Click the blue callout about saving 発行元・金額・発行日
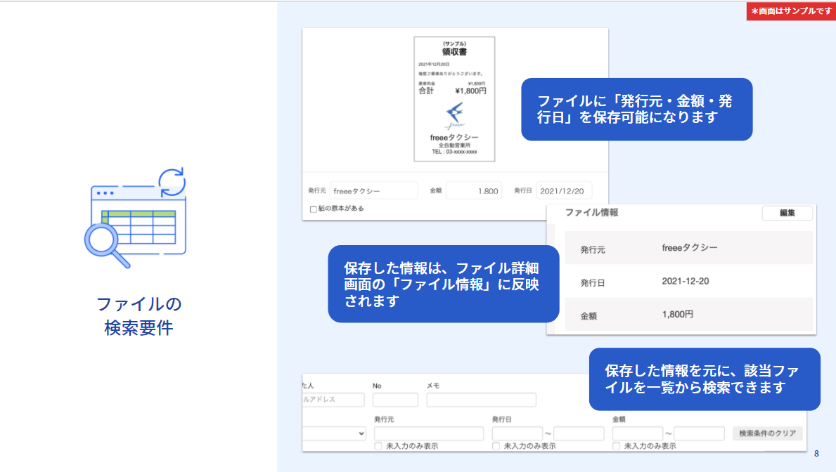This screenshot has width=836, height=472. point(636,110)
